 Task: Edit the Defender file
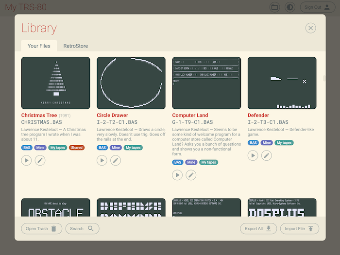pyautogui.click(x=267, y=155)
